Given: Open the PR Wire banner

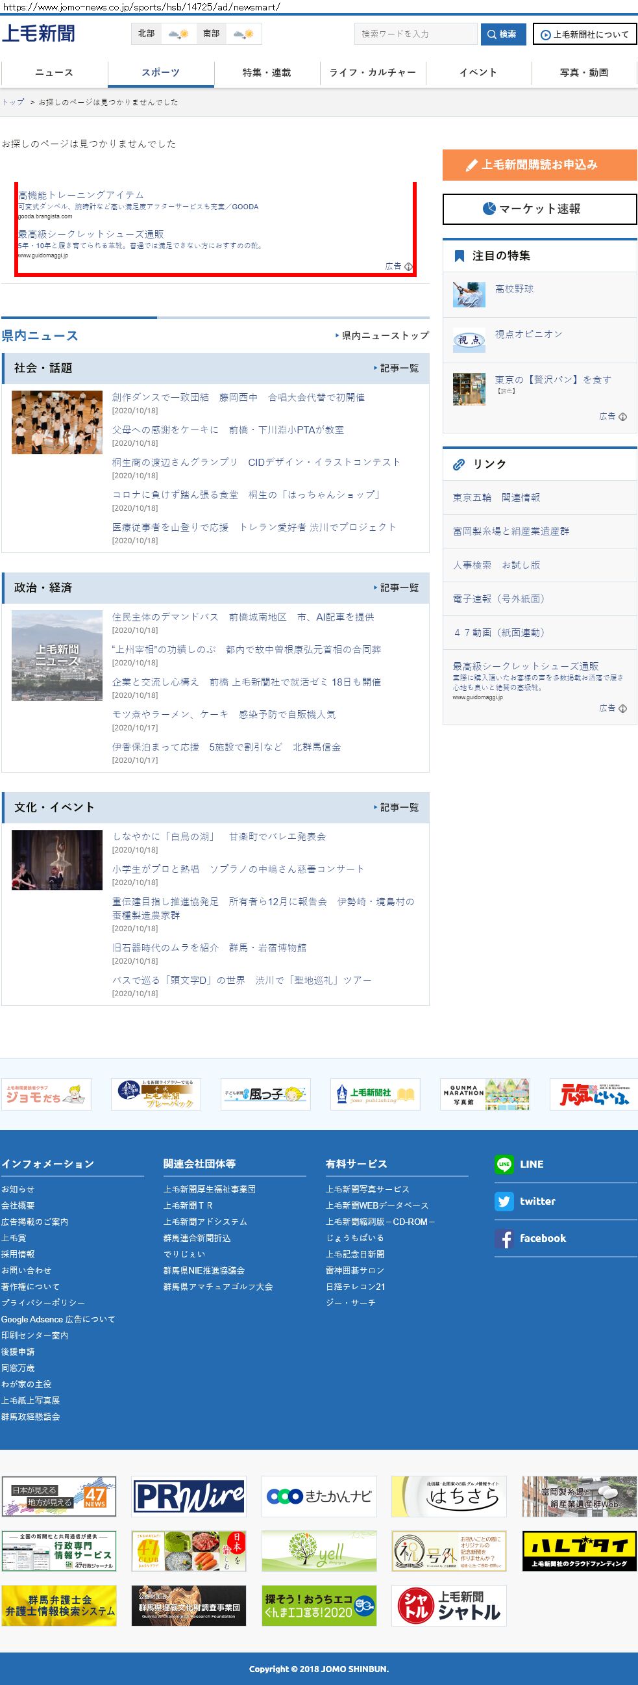Looking at the screenshot, I should (x=189, y=1496).
